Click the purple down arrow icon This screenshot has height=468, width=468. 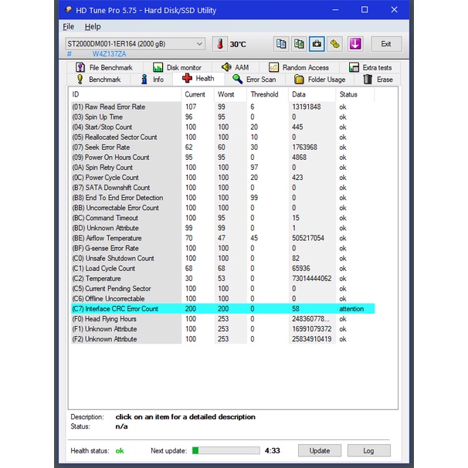354,44
